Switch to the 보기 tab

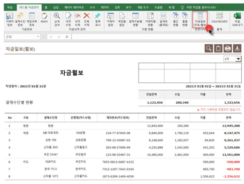coord(128,7)
